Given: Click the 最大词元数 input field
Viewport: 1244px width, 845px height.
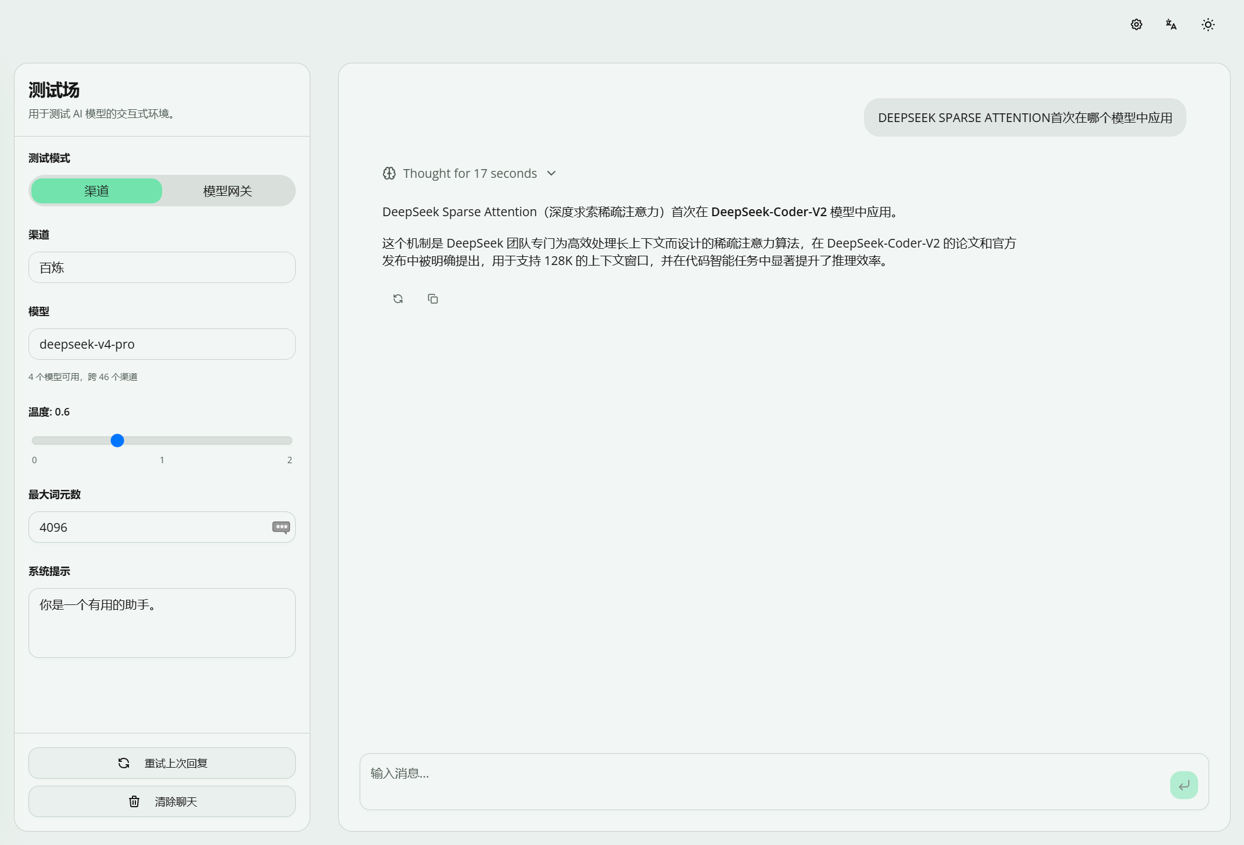Looking at the screenshot, I should tap(162, 527).
